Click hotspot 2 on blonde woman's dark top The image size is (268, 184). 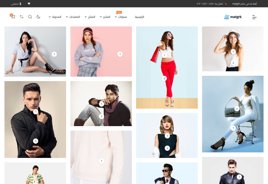(167, 148)
